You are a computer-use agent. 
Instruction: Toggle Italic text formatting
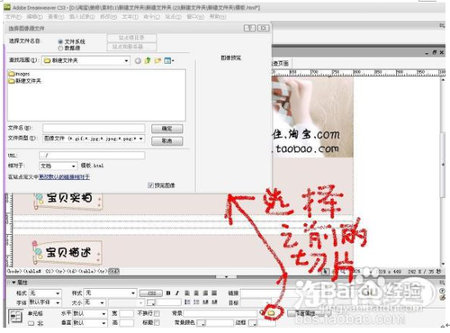point(177,292)
